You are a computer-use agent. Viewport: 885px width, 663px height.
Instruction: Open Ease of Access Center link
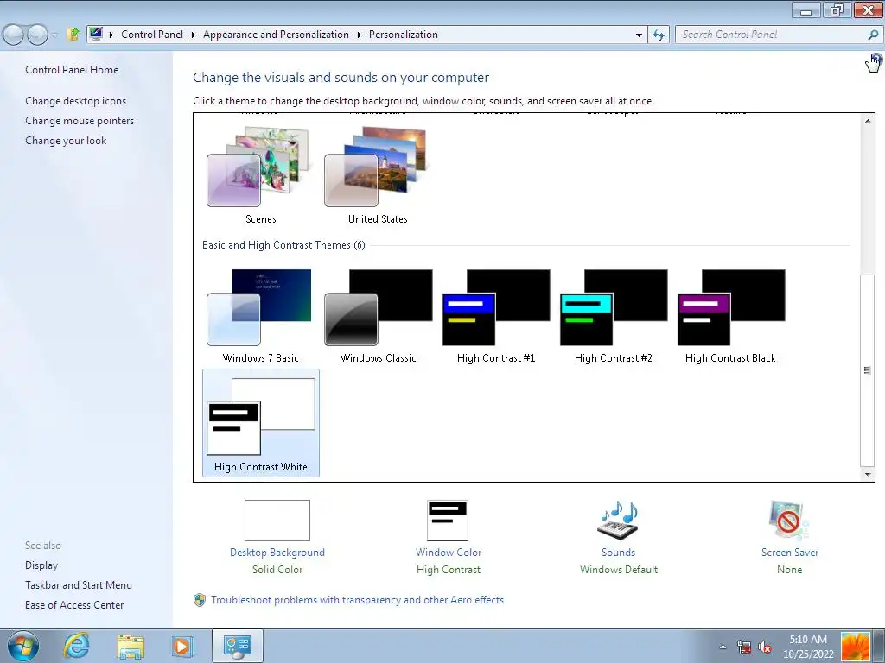point(74,605)
